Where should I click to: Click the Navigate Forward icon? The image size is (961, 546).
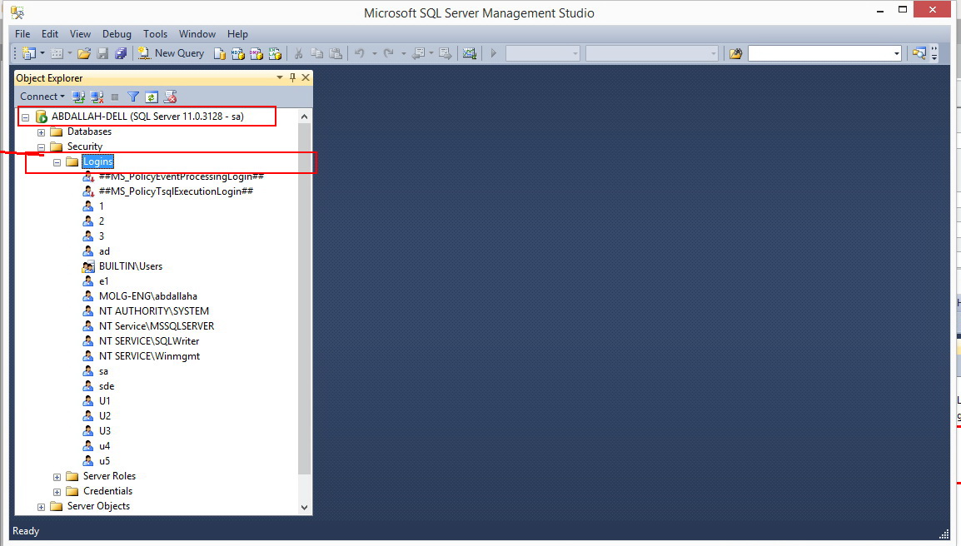(x=446, y=53)
